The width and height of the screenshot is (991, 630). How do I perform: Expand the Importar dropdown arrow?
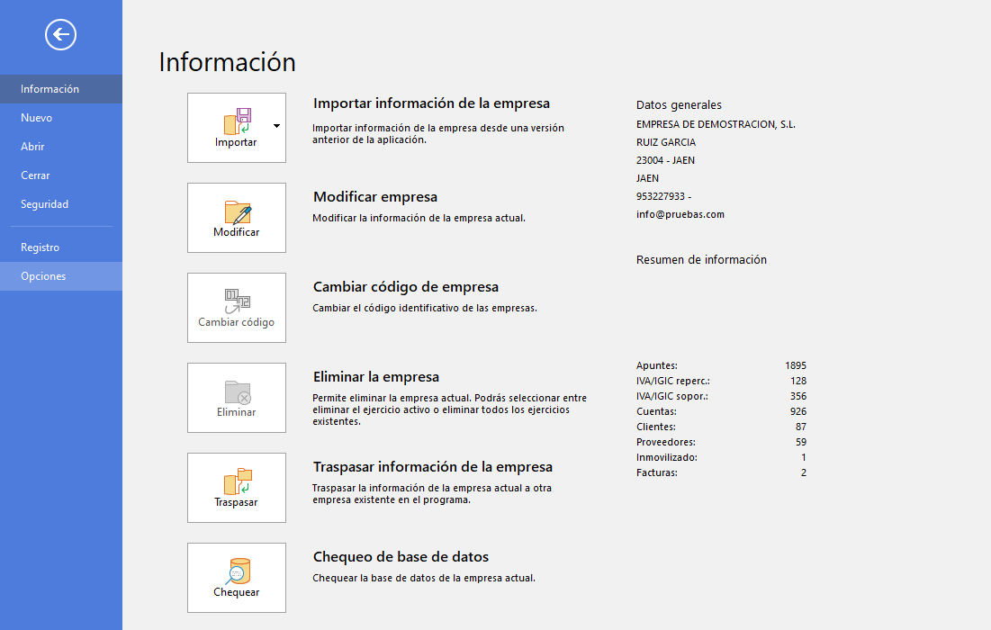(275, 126)
